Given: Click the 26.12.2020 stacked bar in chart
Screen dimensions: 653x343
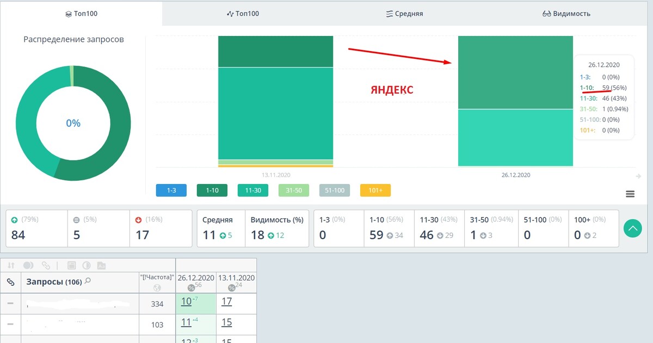Looking at the screenshot, I should (515, 101).
